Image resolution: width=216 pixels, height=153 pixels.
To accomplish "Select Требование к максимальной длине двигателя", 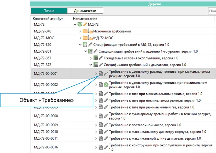I will point(155,138).
